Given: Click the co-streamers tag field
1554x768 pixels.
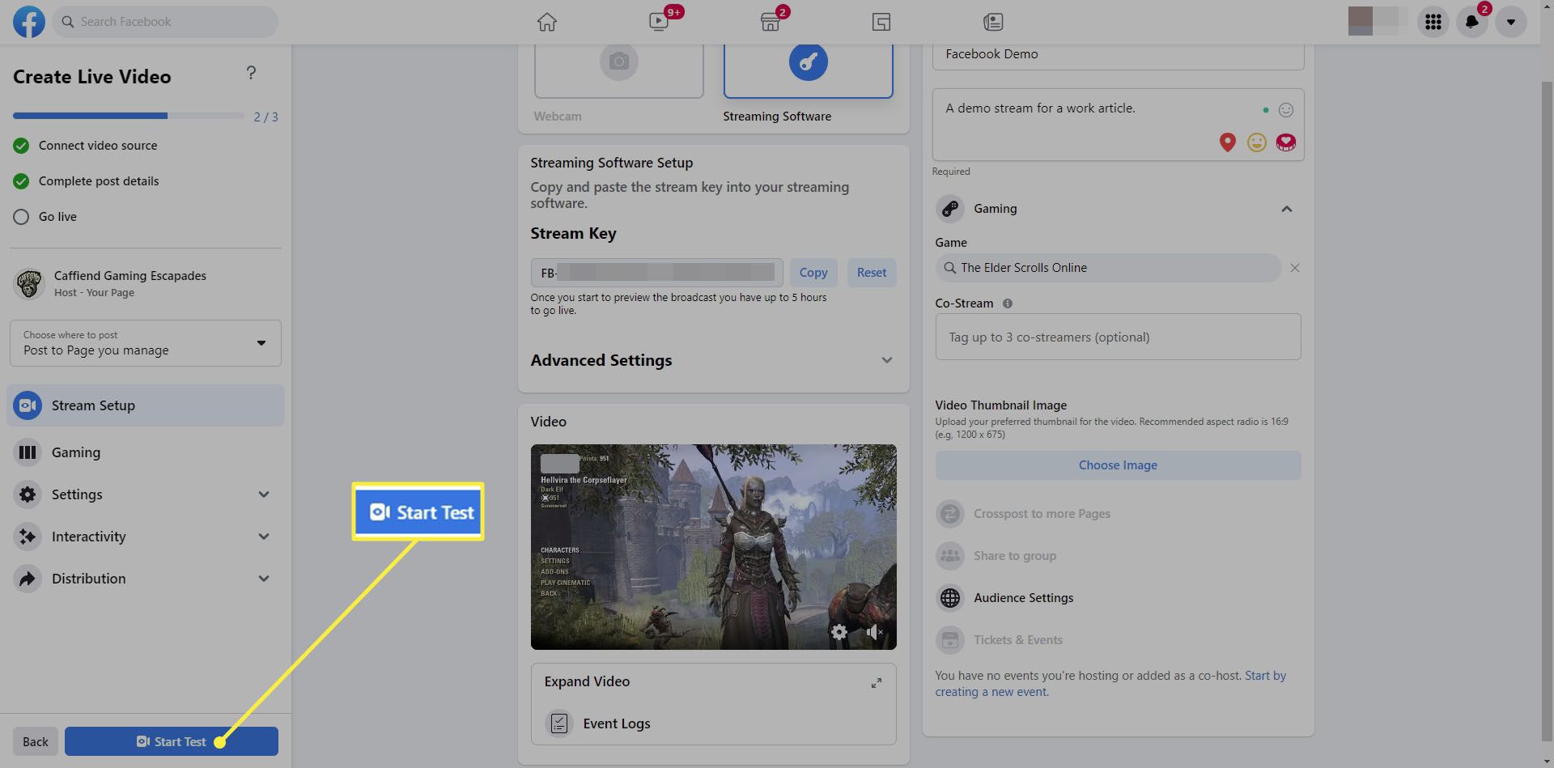Looking at the screenshot, I should pos(1118,337).
